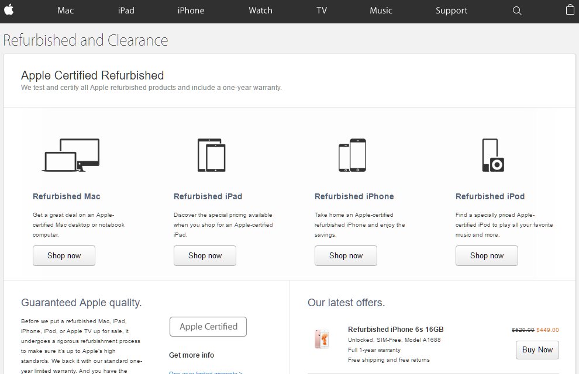Image resolution: width=579 pixels, height=374 pixels.
Task: Click the Apple logo icon
Action: 9,9
